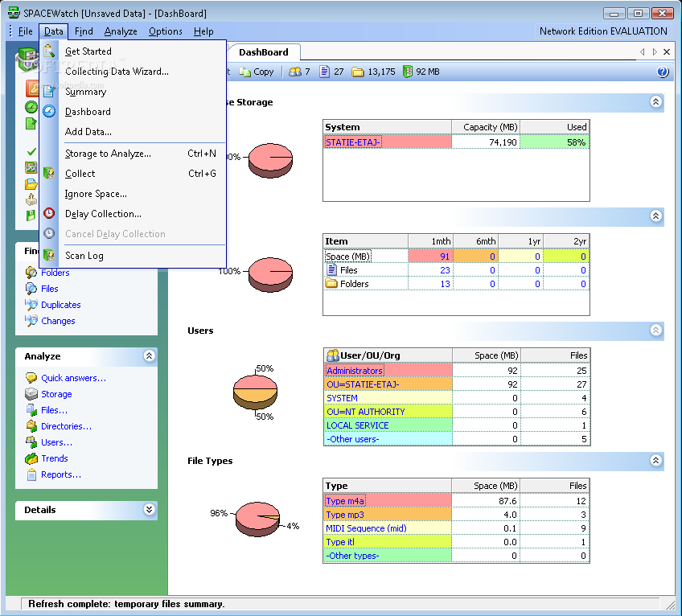Viewport: 682px width, 616px height.
Task: Close the DashBoard tab with X
Action: (x=667, y=51)
